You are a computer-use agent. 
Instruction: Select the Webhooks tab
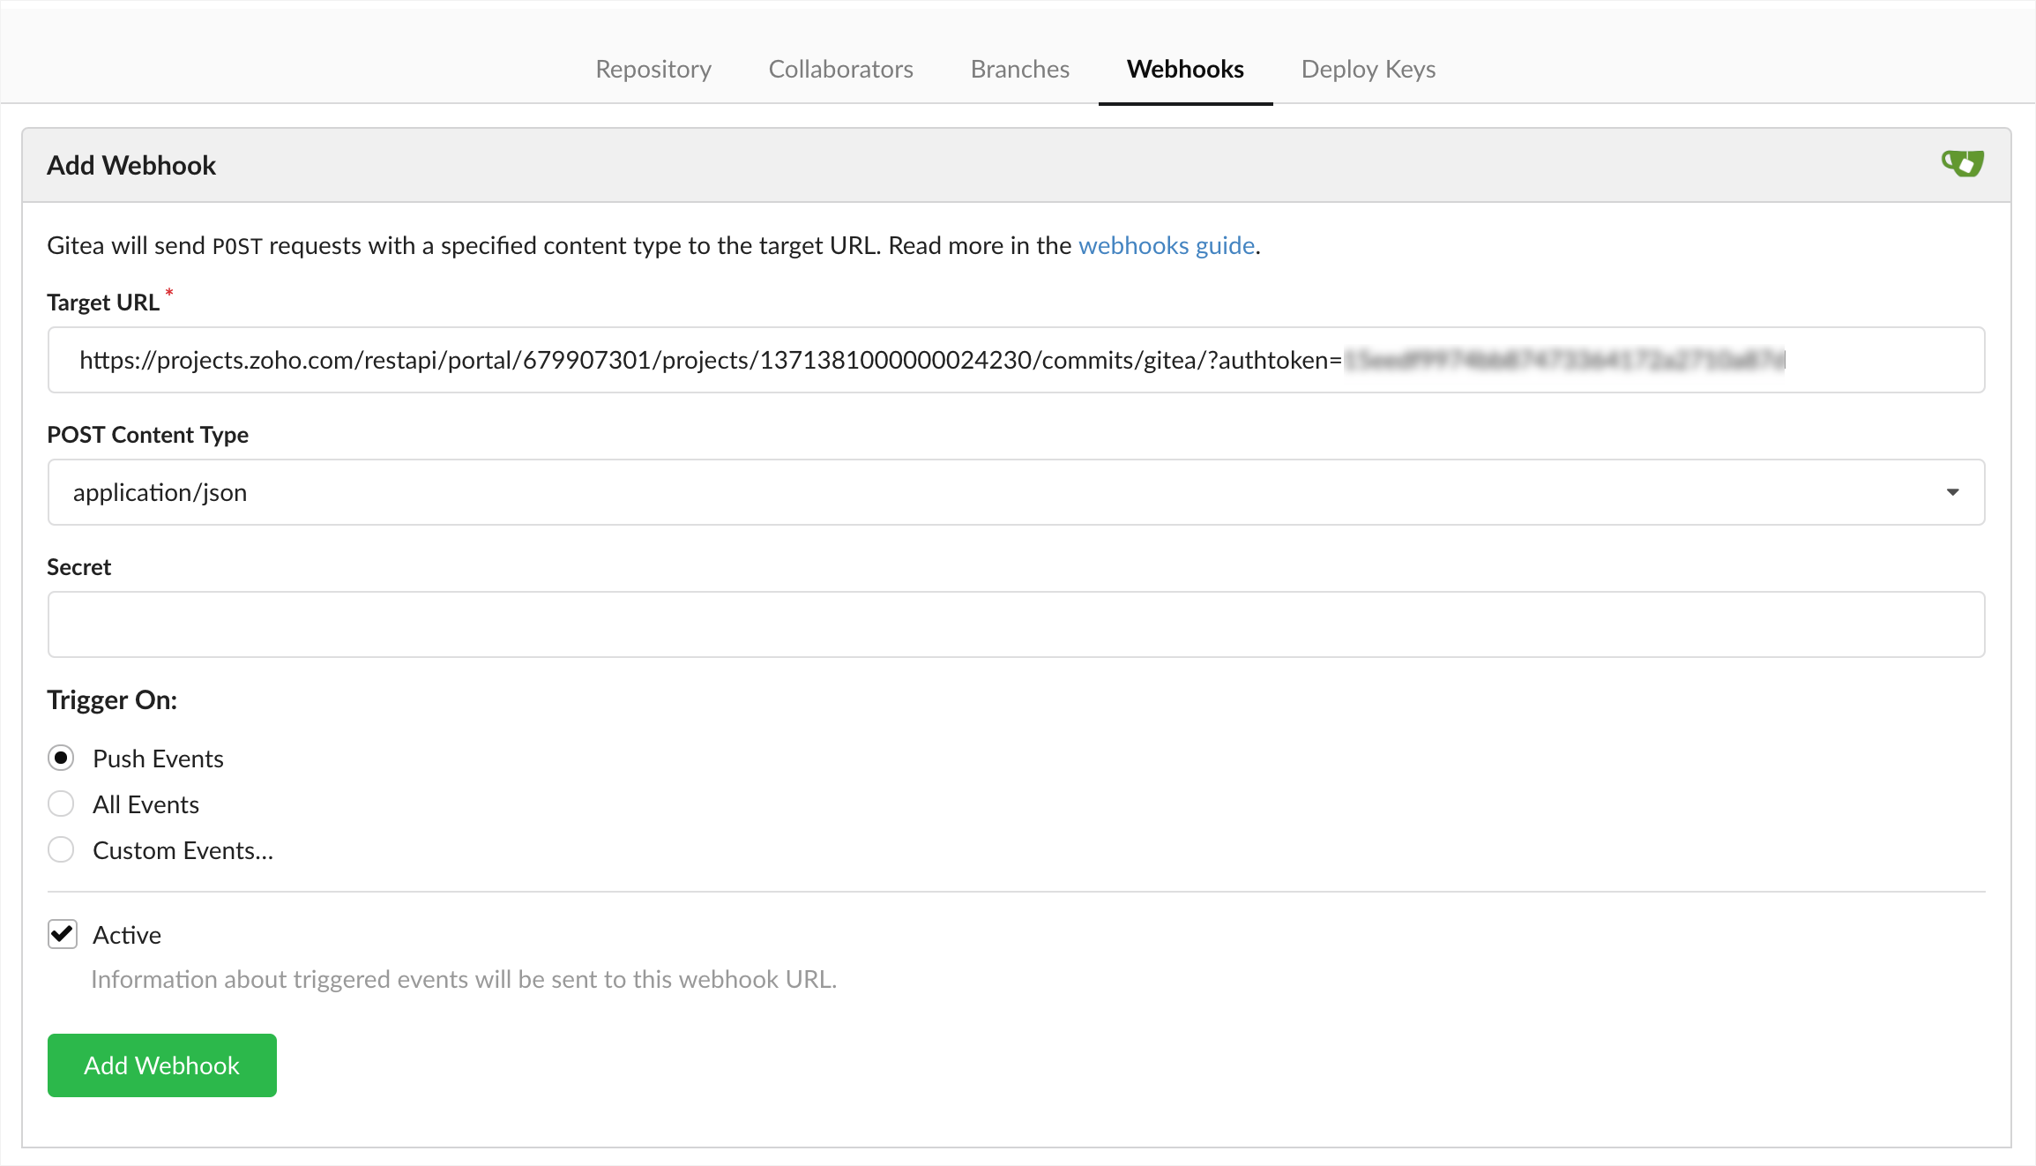click(1185, 69)
